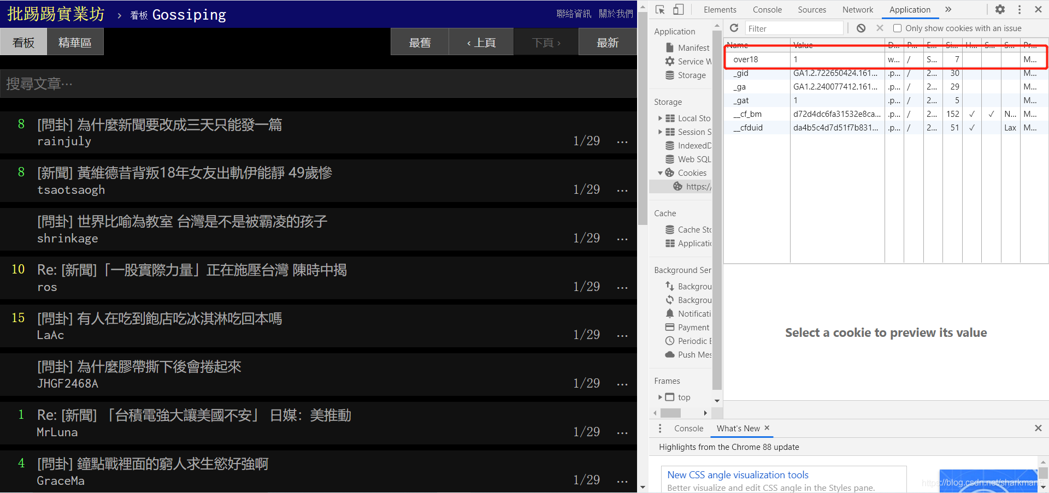Open drawer three-dot menu
This screenshot has height=493, width=1049.
[660, 429]
